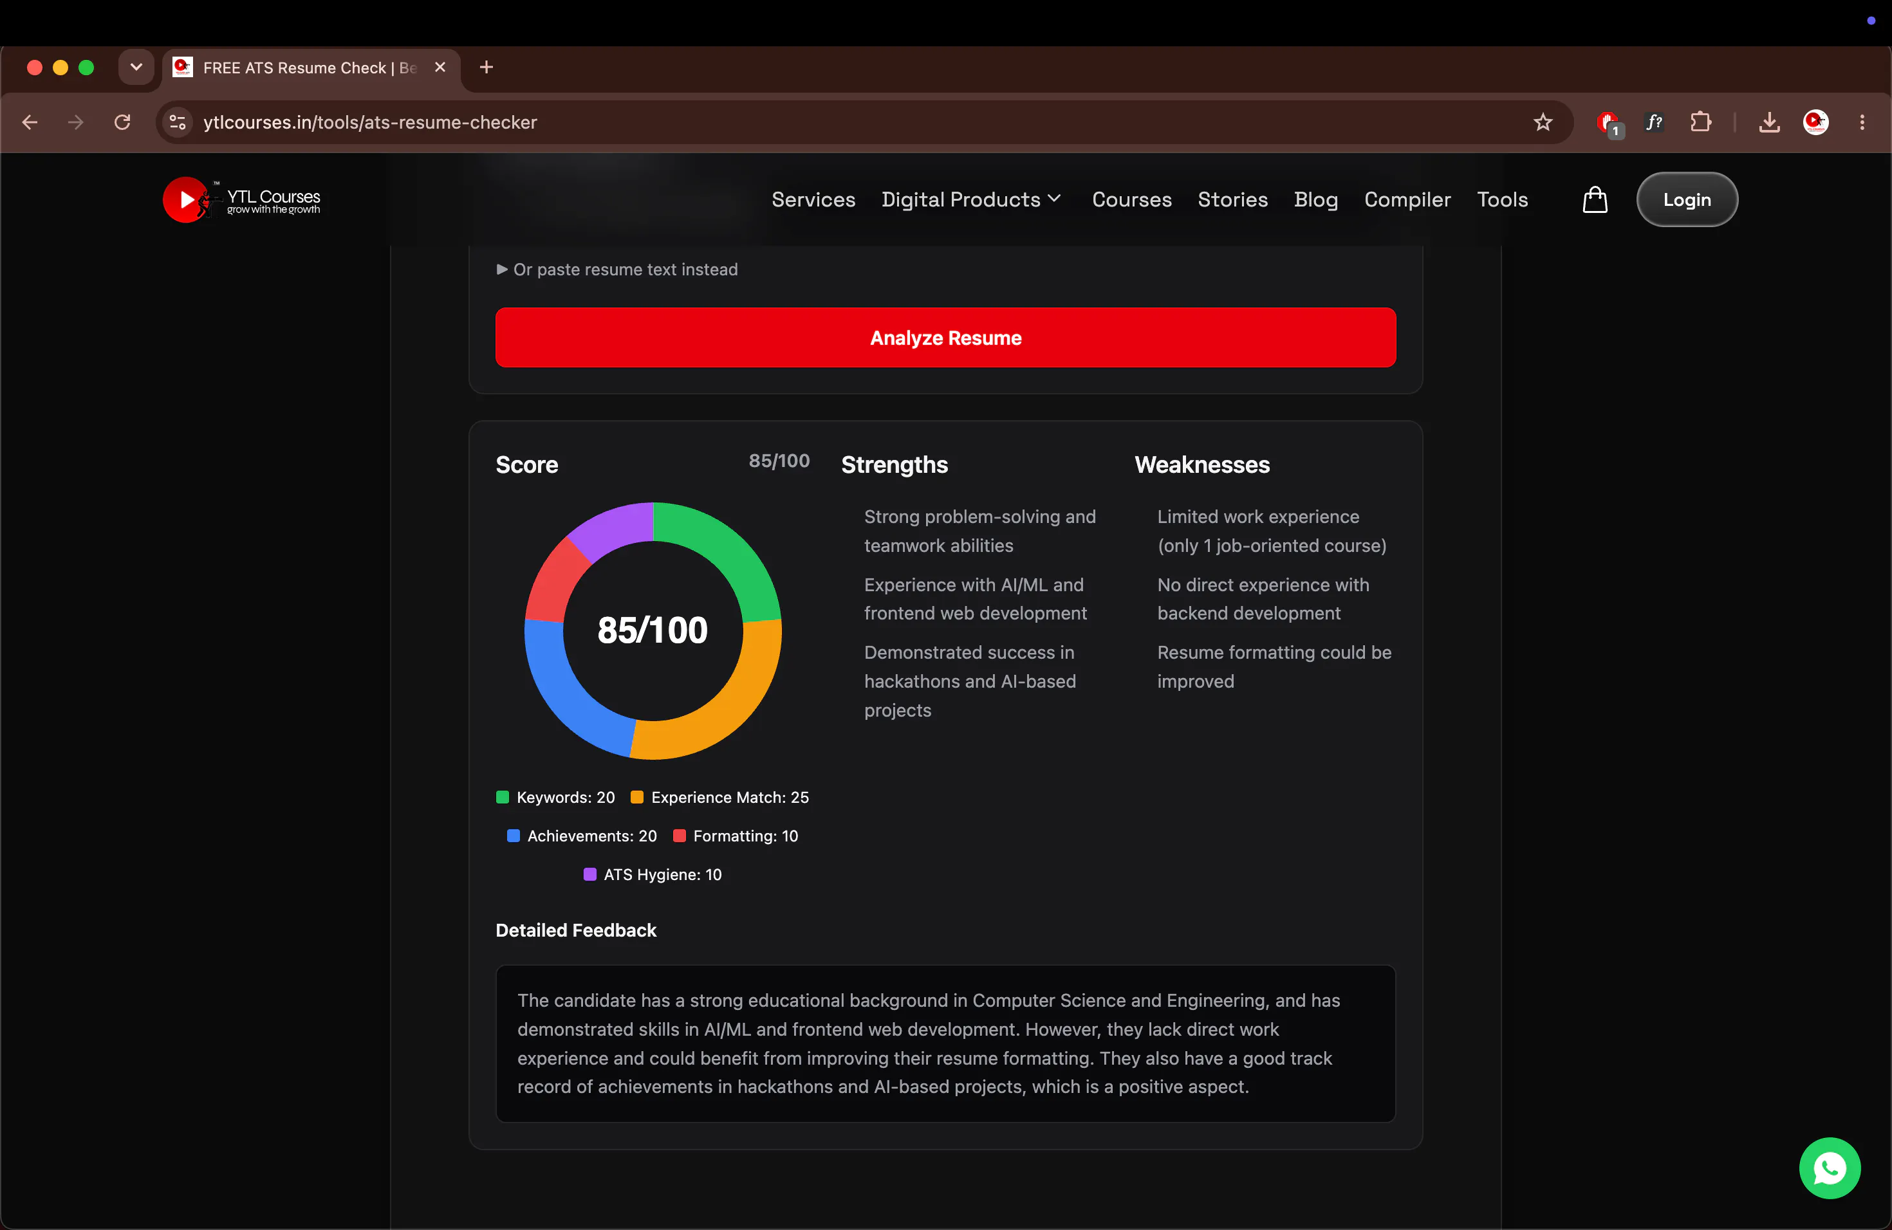
Task: Open the tab search dropdown chevron
Action: coord(136,68)
